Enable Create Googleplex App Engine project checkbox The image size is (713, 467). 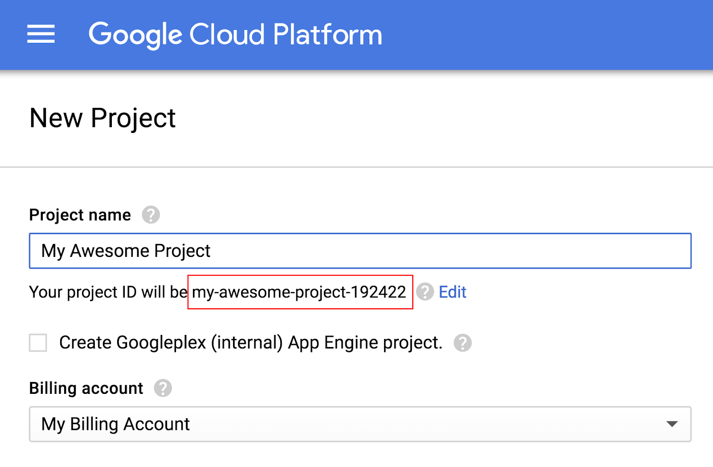tap(38, 343)
